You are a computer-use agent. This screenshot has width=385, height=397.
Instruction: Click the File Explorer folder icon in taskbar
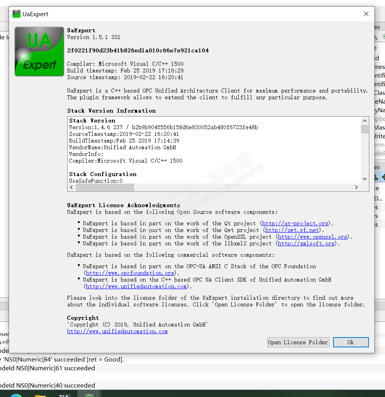click(x=40, y=395)
